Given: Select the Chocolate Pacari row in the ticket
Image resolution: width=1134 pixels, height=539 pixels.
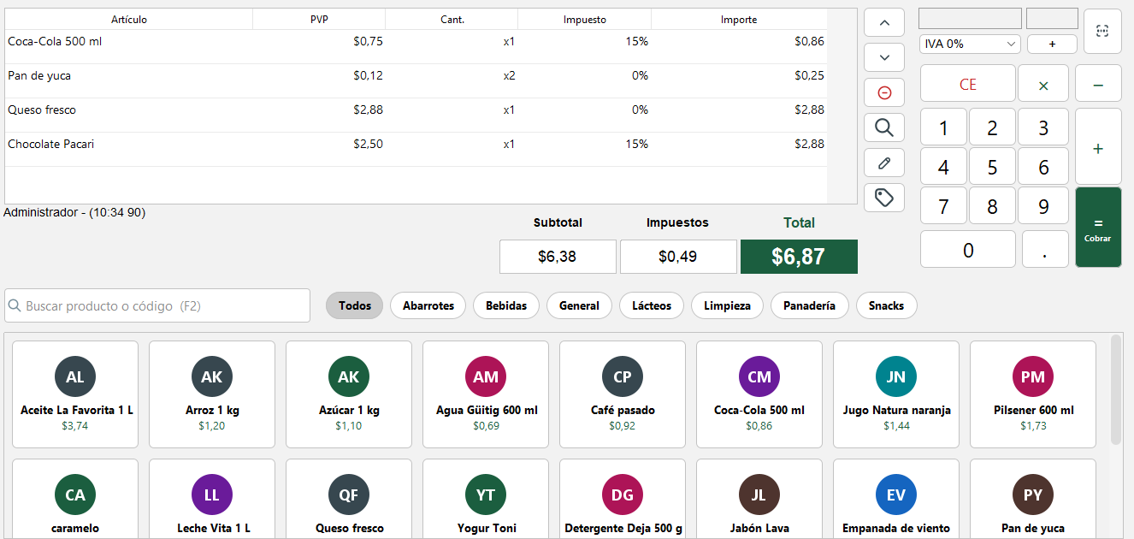Looking at the screenshot, I should [x=416, y=145].
